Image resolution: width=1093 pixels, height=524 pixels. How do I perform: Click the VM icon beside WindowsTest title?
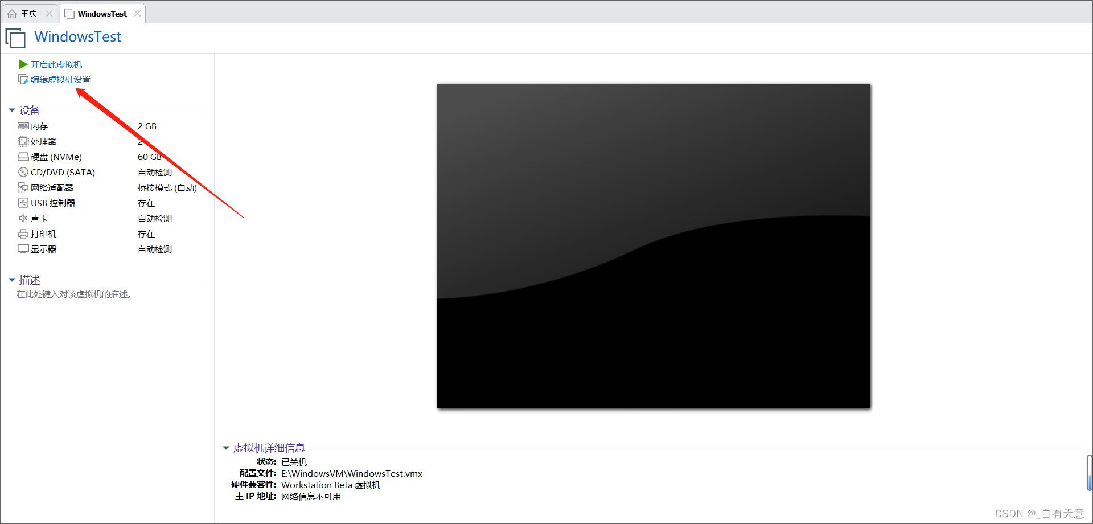pos(15,38)
